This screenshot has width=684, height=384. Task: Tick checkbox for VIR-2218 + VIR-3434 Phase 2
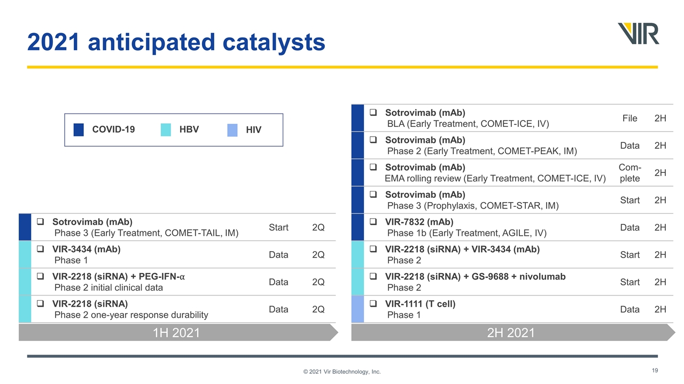[x=374, y=249]
